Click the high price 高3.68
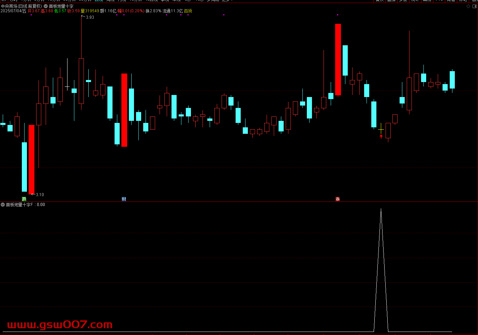 click(47, 11)
